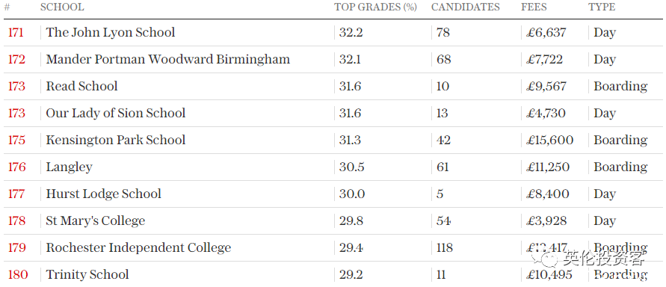Open Rochester Independent College entry

[x=138, y=247]
